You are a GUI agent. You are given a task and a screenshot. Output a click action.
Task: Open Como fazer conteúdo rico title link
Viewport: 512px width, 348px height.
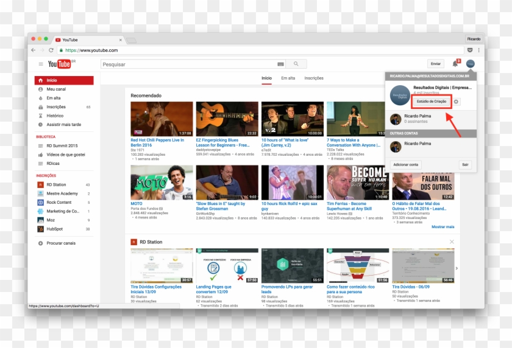click(350, 290)
